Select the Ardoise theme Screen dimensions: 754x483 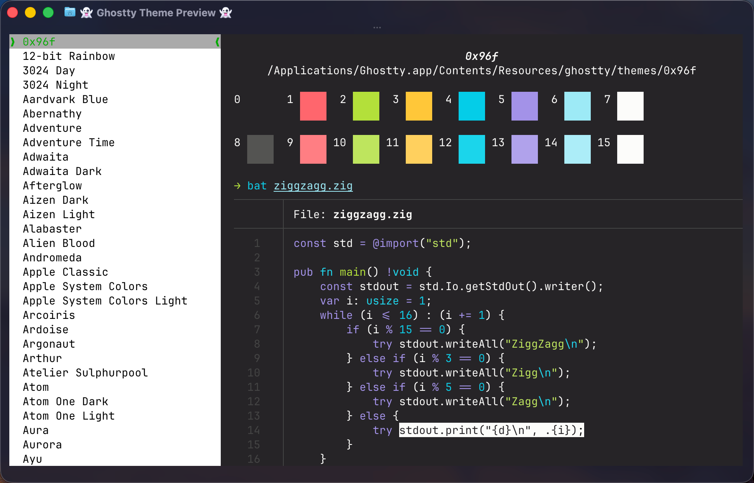pyautogui.click(x=115, y=329)
